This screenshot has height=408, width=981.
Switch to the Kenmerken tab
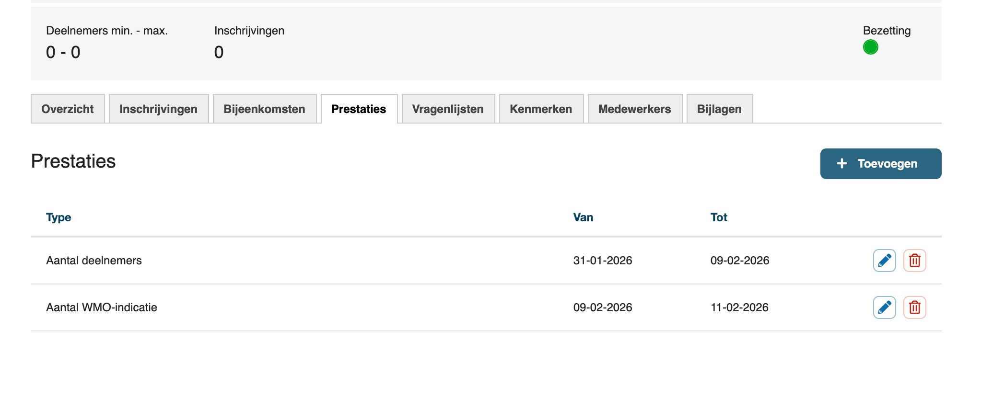(541, 109)
